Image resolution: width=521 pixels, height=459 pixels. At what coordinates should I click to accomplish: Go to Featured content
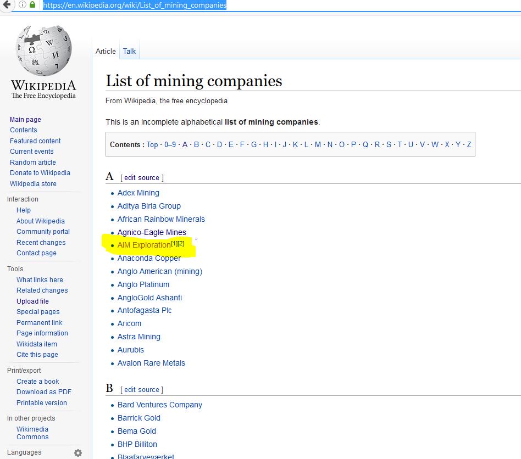click(x=35, y=141)
